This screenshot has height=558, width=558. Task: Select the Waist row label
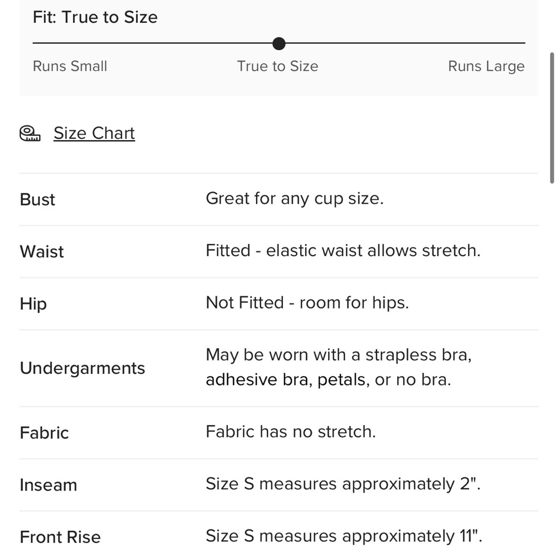(x=42, y=252)
